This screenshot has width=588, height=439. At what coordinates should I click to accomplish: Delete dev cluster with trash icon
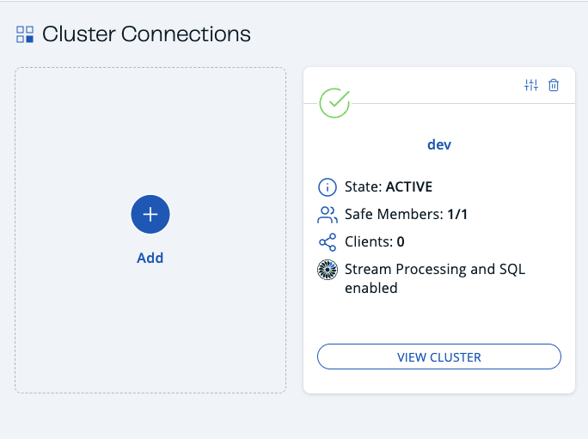tap(554, 85)
